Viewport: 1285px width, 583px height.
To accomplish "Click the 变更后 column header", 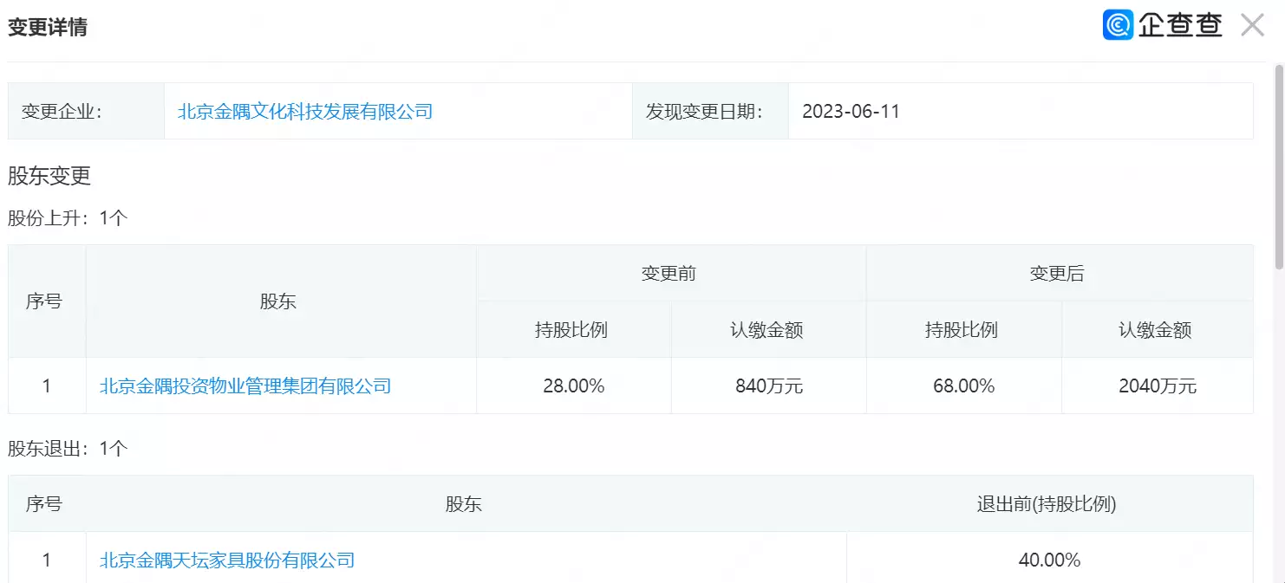I will click(x=1060, y=274).
